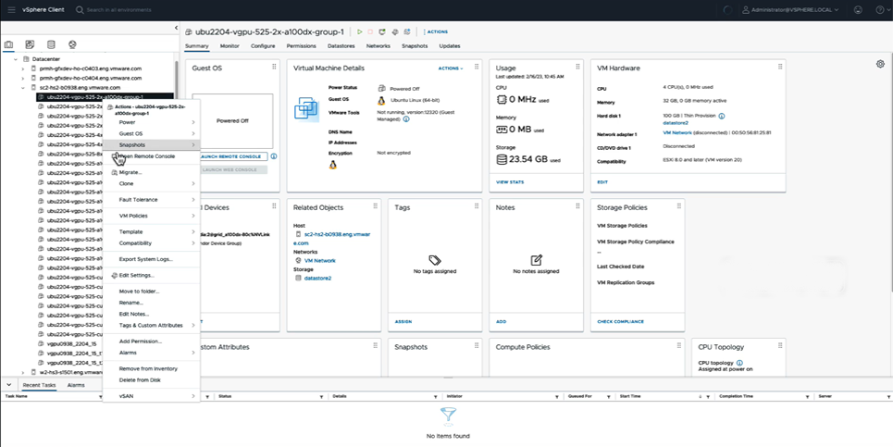The image size is (893, 447).
Task: Click the info icon next to CPU topology
Action: (739, 363)
